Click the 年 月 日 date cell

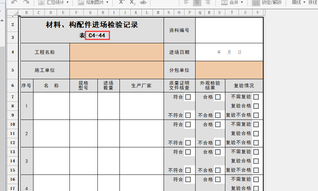click(229, 52)
